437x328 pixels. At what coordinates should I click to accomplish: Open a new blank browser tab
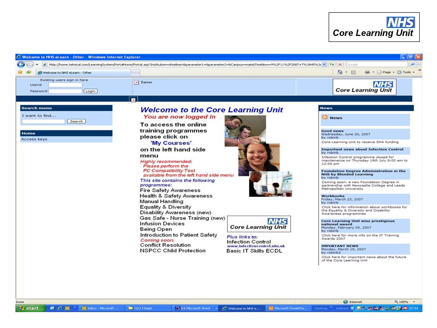click(136, 73)
